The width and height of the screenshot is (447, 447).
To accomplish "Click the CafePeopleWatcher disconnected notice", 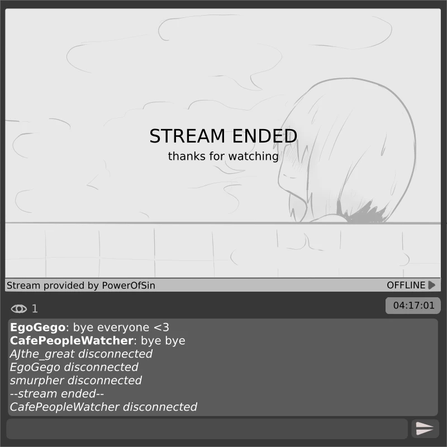I will (103, 407).
